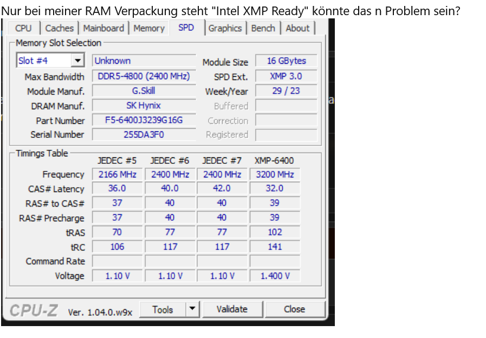The height and width of the screenshot is (338, 486).
Task: Click the tRAS 102 value
Action: 275,232
